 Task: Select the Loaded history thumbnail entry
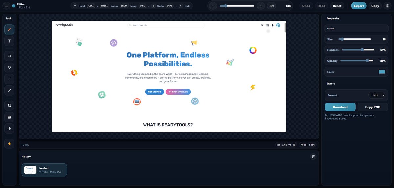[44, 170]
